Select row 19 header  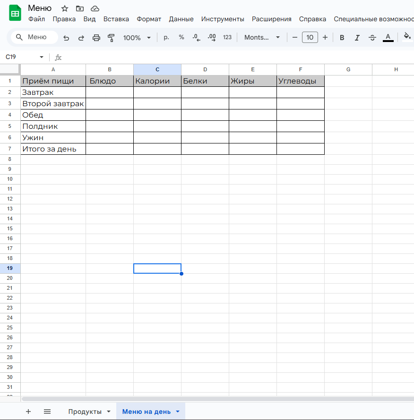[x=10, y=268]
